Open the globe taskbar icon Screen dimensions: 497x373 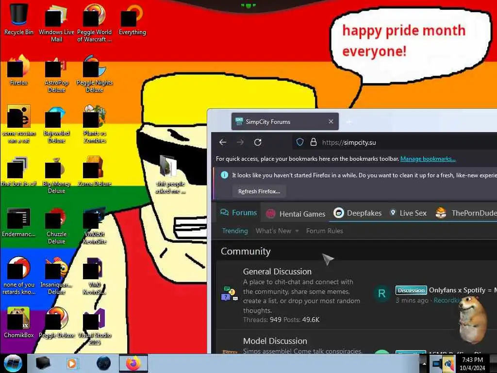coord(104,363)
